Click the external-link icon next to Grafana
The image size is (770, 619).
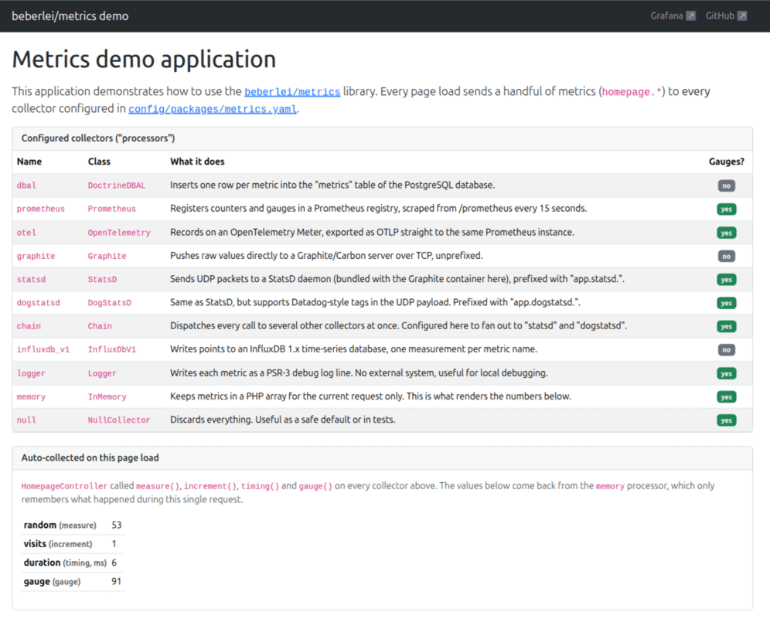[x=690, y=15]
